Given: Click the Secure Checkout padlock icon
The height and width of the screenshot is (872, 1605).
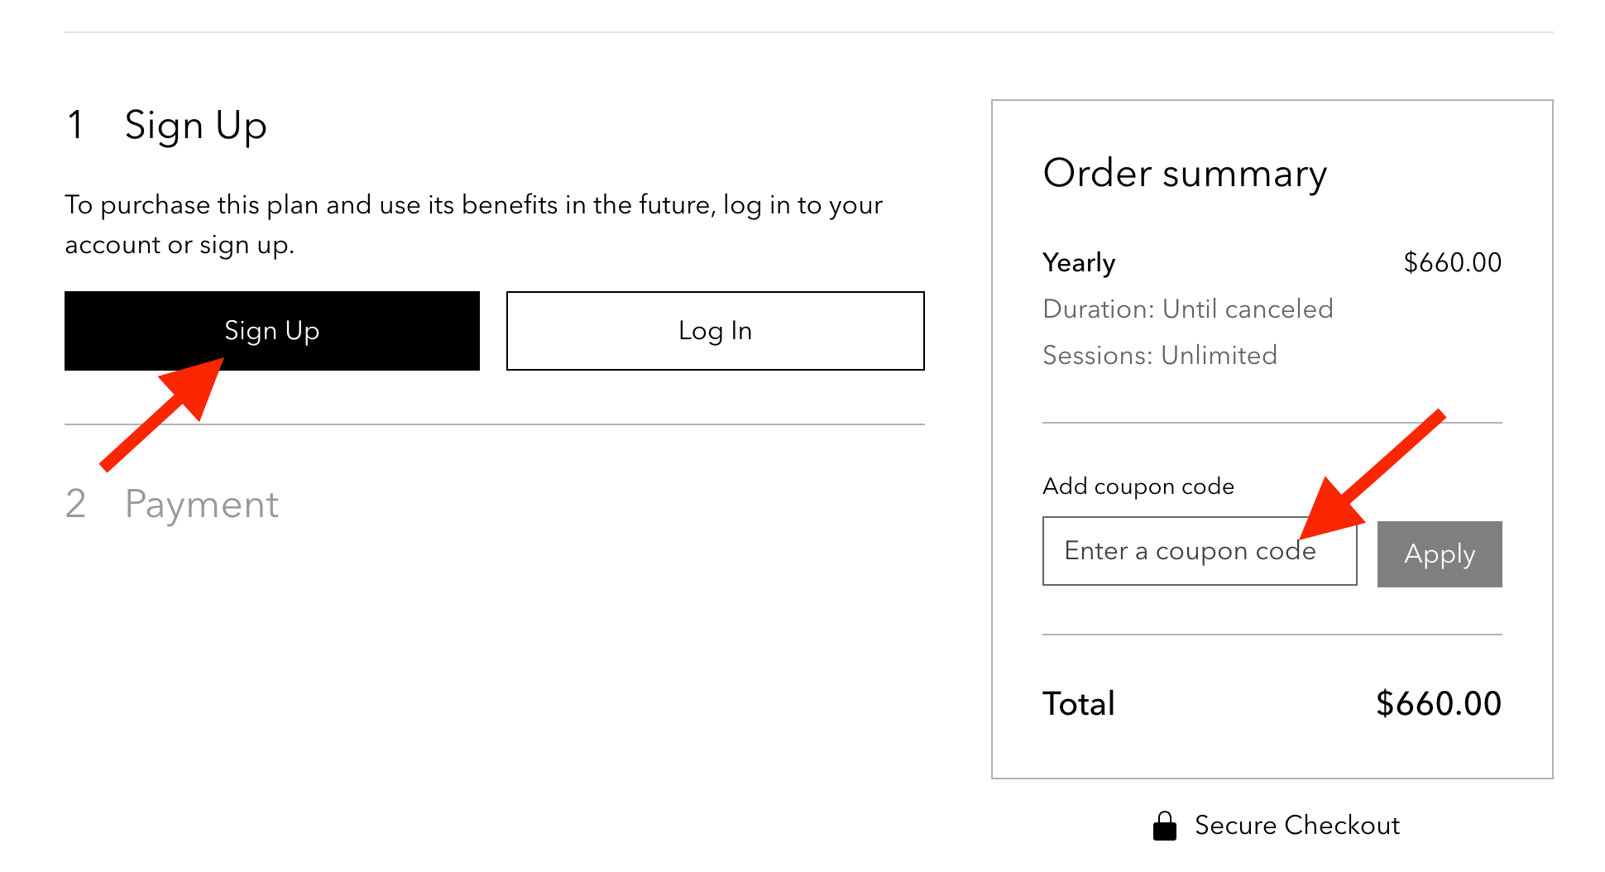Looking at the screenshot, I should [x=1165, y=826].
